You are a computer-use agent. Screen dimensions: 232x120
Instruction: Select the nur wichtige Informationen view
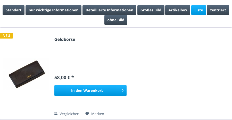(x=53, y=10)
